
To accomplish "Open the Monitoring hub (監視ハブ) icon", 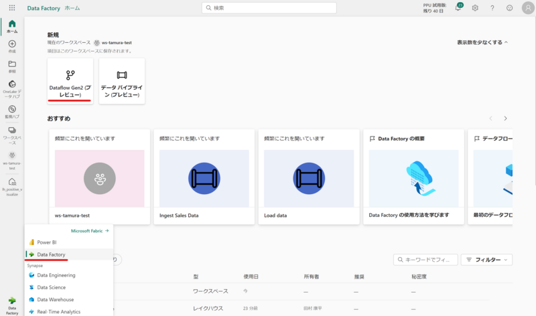I will (x=12, y=112).
